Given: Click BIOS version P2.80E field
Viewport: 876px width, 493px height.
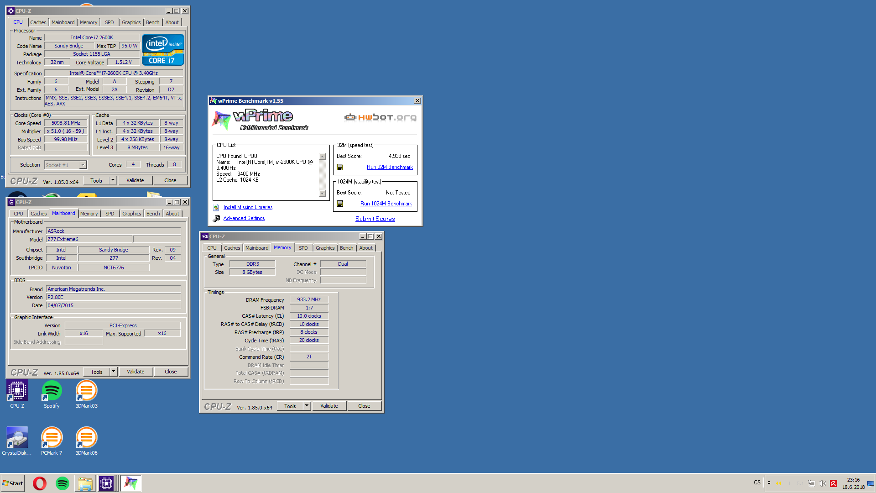Looking at the screenshot, I should click(x=114, y=298).
